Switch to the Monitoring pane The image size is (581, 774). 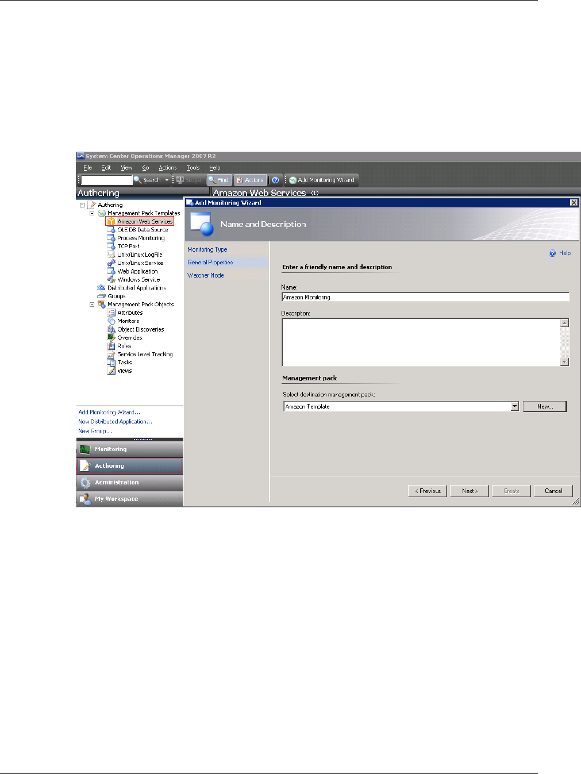click(x=130, y=449)
